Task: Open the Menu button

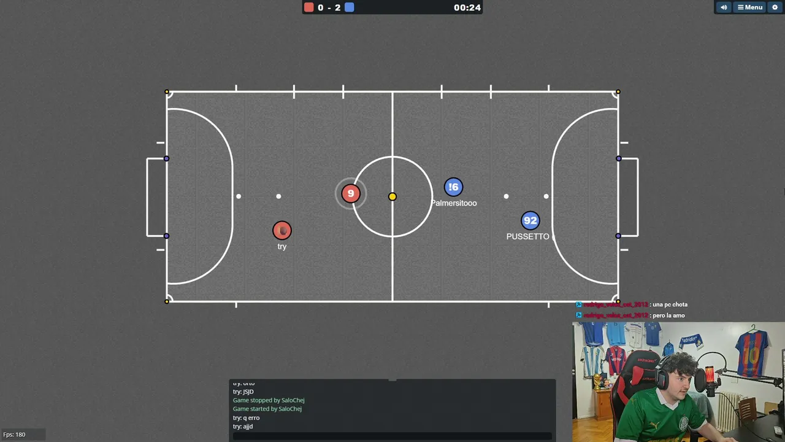Action: click(749, 7)
